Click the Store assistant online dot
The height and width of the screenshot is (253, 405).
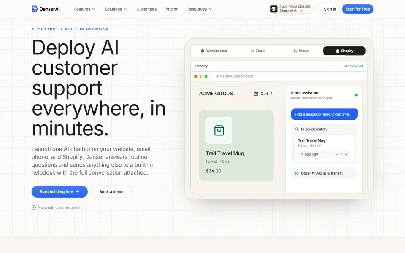tap(356, 95)
